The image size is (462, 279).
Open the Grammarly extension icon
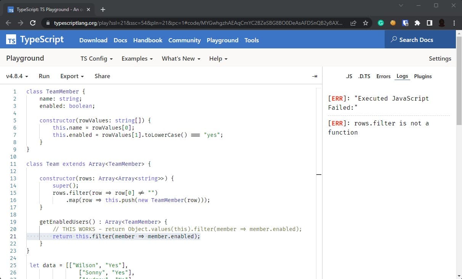point(380,23)
